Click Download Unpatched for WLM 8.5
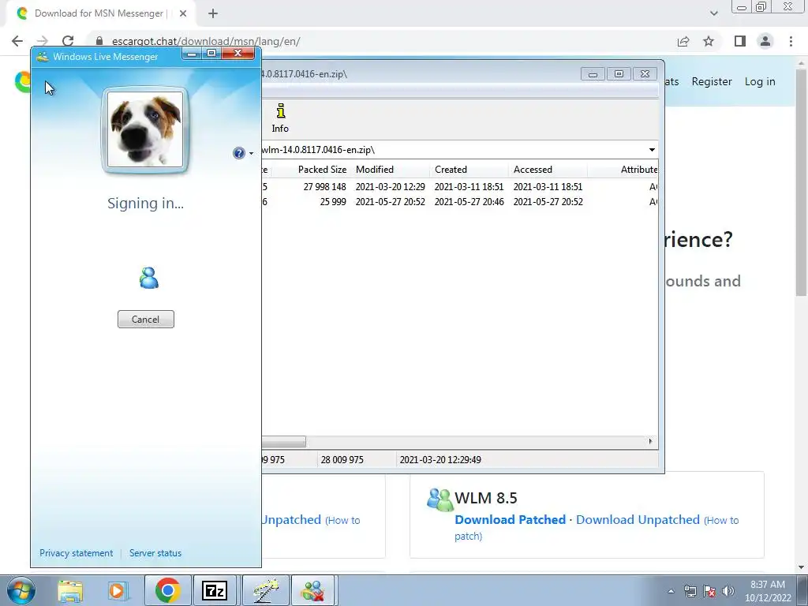The image size is (808, 606). click(638, 519)
